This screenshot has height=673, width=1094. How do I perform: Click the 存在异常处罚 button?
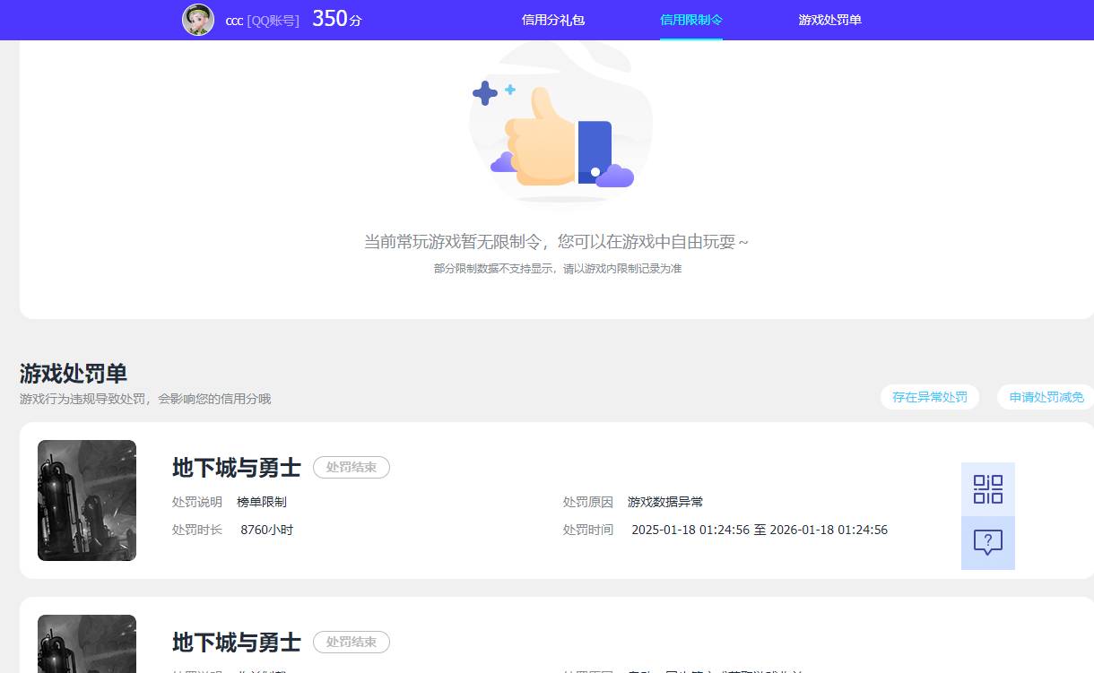click(930, 397)
